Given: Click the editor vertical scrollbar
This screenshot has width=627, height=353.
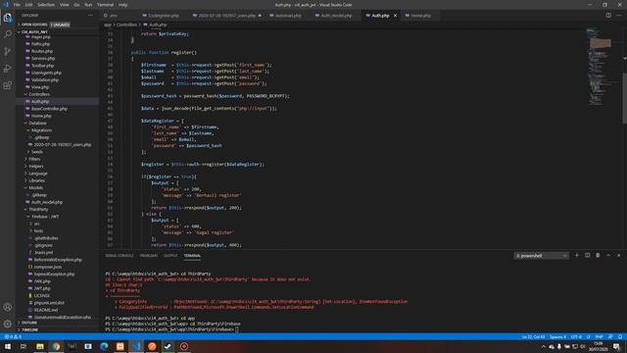Looking at the screenshot, I should 625,98.
